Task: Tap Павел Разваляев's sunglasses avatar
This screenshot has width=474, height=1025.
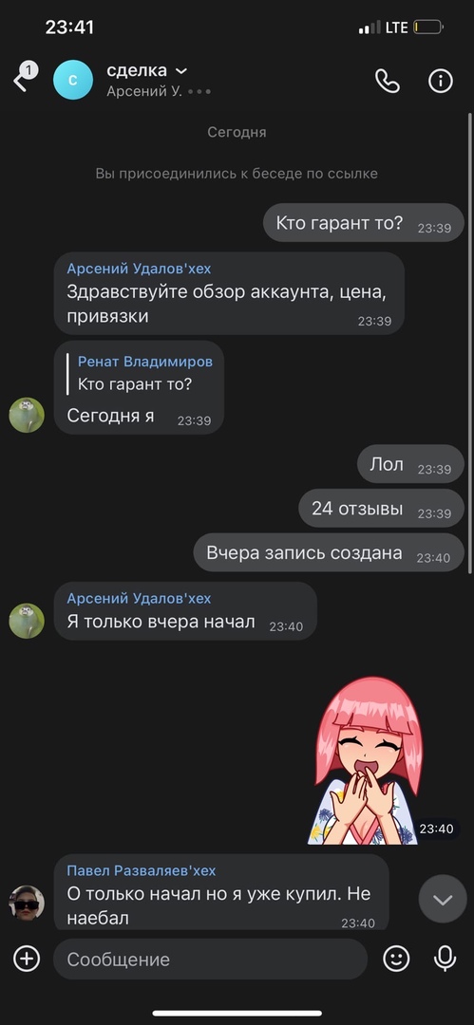Action: [27, 904]
